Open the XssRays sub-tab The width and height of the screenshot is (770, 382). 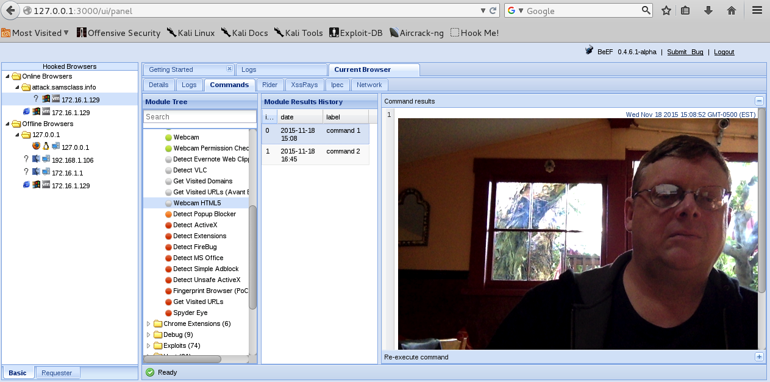click(x=304, y=85)
